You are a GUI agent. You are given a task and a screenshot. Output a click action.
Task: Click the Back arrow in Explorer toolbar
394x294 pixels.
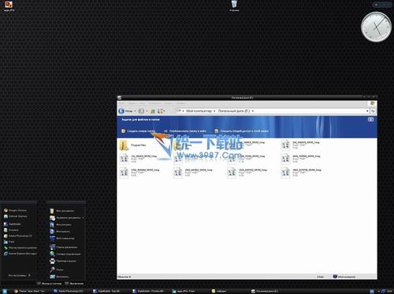click(x=121, y=111)
